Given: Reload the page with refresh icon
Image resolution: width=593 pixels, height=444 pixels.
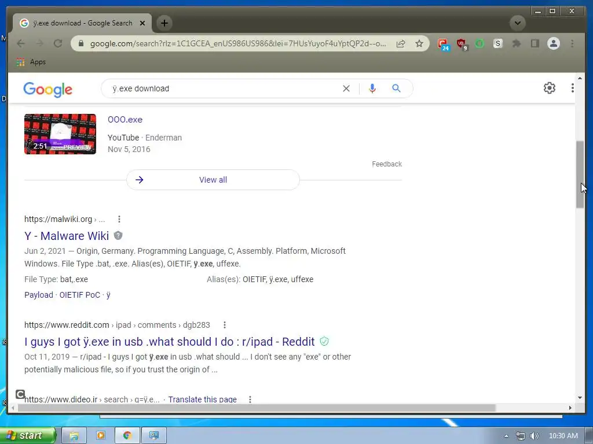Looking at the screenshot, I should tap(58, 43).
